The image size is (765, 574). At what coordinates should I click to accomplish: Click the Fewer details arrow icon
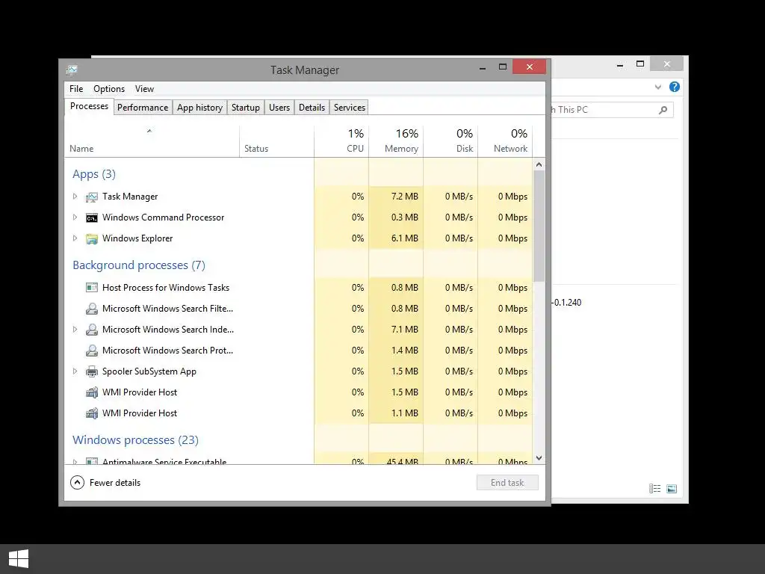pyautogui.click(x=77, y=483)
